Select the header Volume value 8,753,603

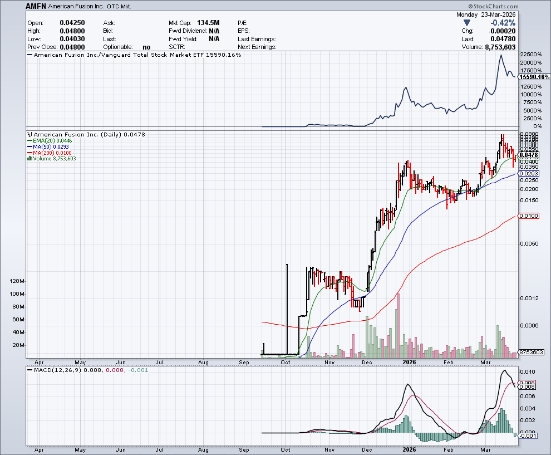(x=500, y=47)
